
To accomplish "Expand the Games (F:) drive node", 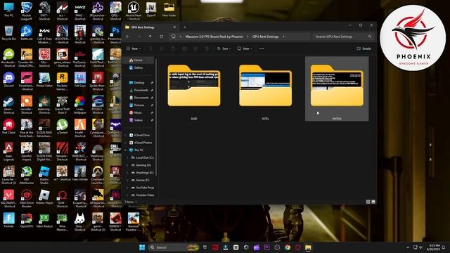I will pyautogui.click(x=128, y=180).
